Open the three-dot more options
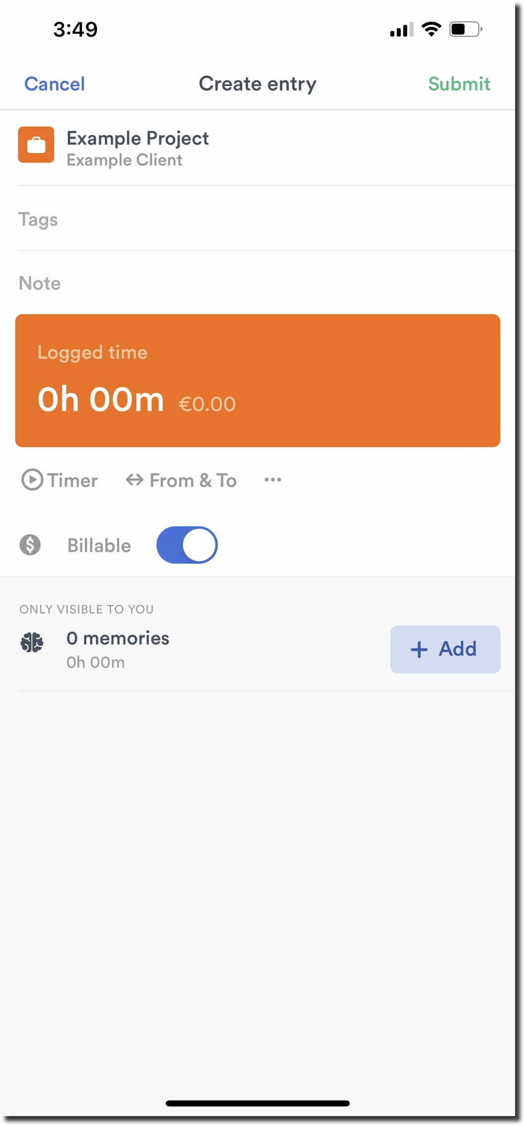Image resolution: width=524 pixels, height=1125 pixels. 273,480
